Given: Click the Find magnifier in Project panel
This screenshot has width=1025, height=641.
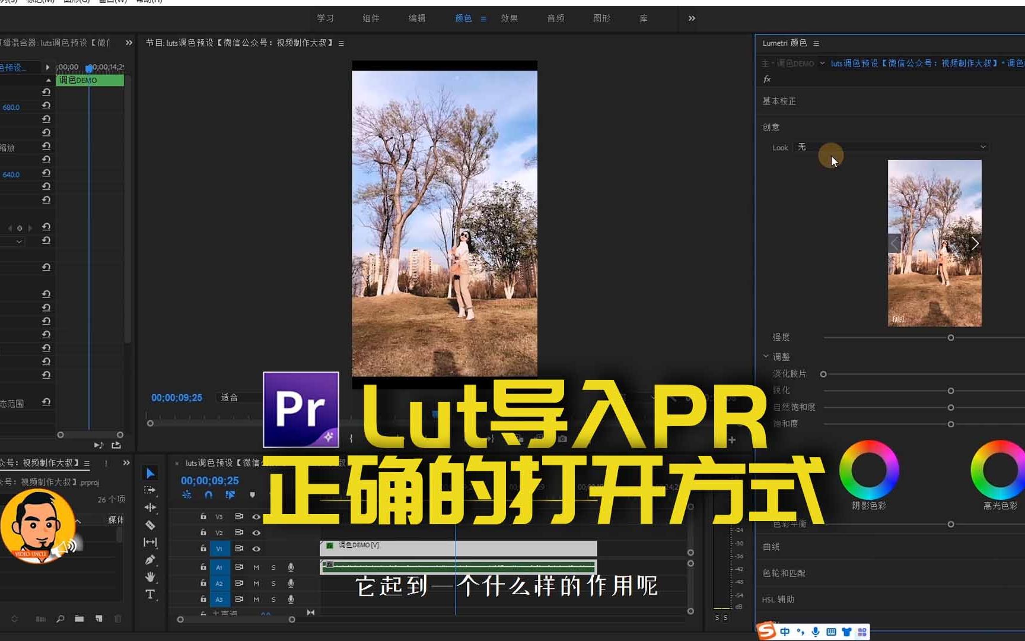Looking at the screenshot, I should tap(60, 618).
